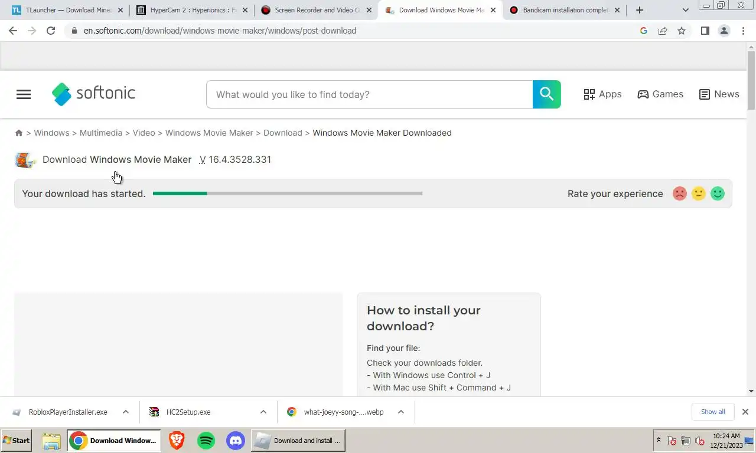This screenshot has height=453, width=756.
Task: Share this page icon
Action: click(663, 31)
